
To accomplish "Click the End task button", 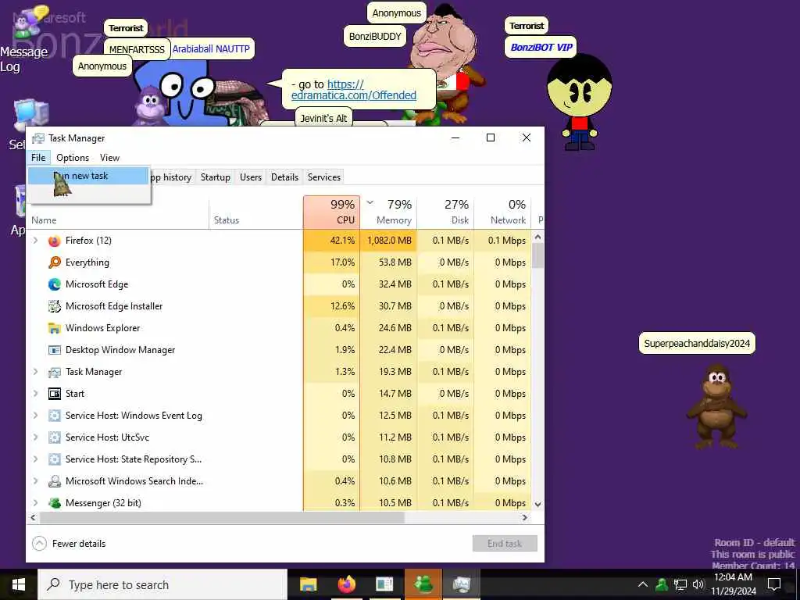I will point(505,544).
